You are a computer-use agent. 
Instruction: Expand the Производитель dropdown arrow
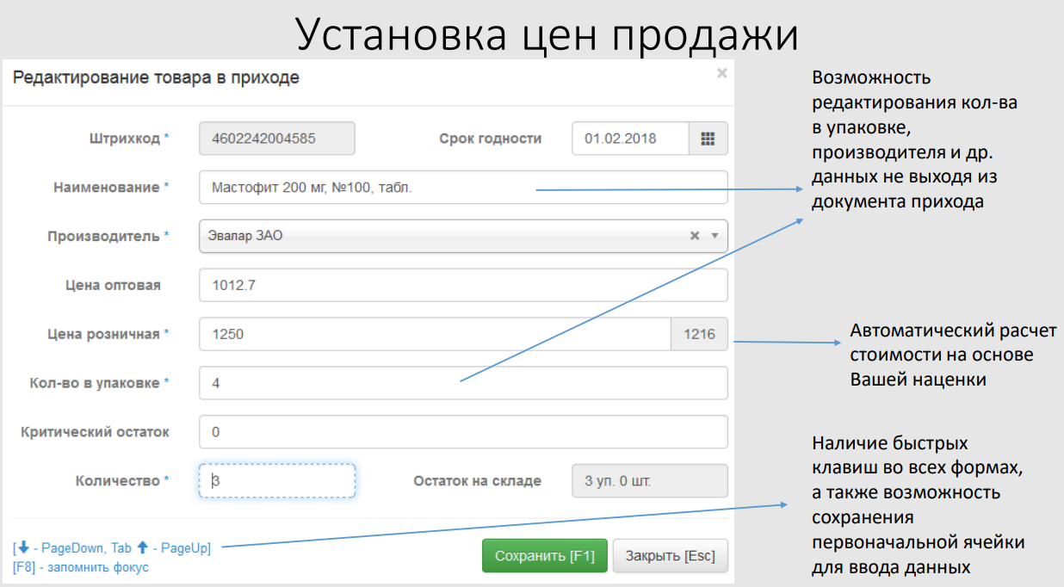click(x=714, y=236)
